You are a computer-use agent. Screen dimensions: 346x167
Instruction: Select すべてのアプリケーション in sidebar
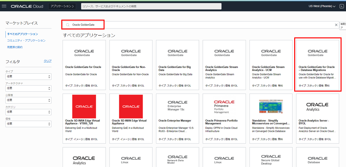click(23, 34)
